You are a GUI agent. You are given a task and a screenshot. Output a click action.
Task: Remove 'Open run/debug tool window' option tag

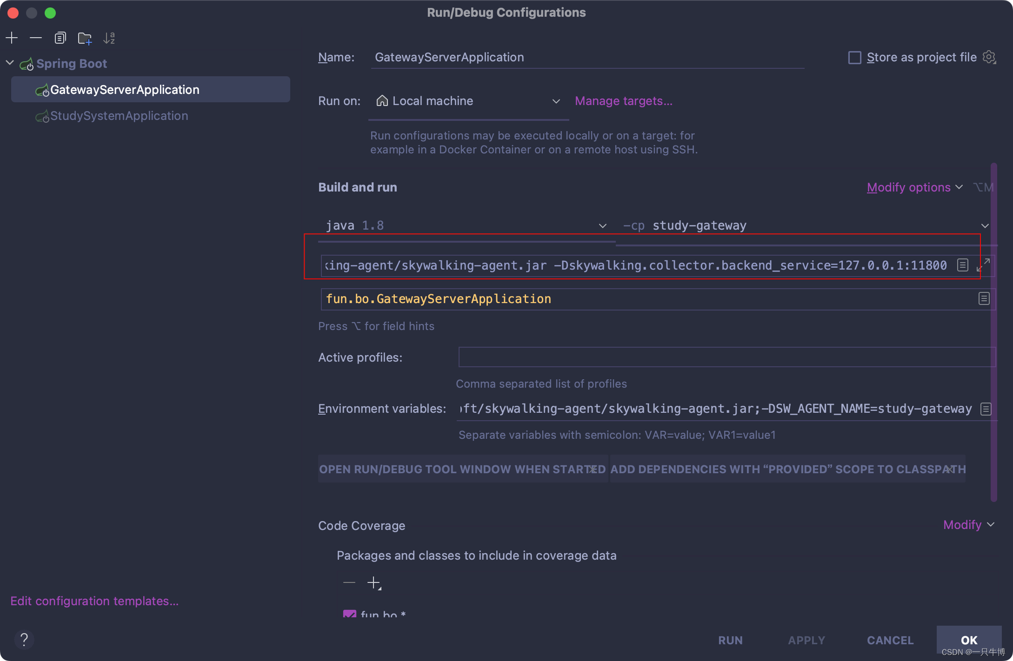[593, 469]
